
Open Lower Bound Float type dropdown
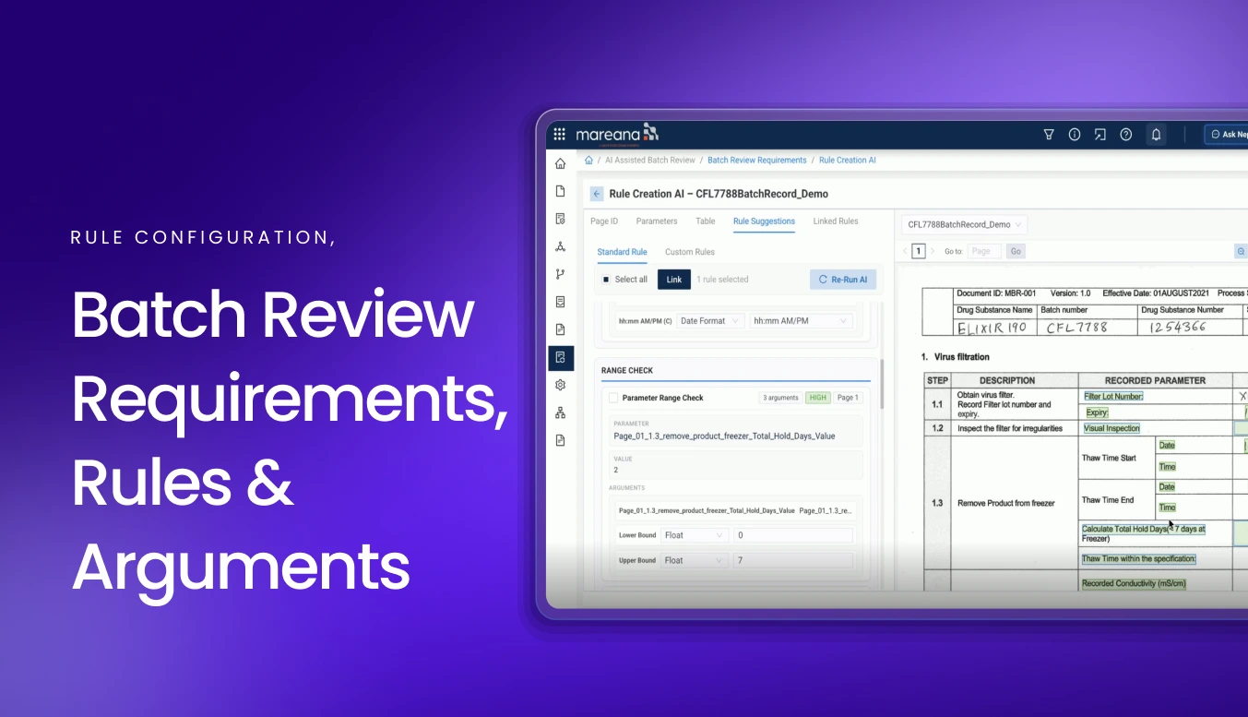pyautogui.click(x=695, y=535)
